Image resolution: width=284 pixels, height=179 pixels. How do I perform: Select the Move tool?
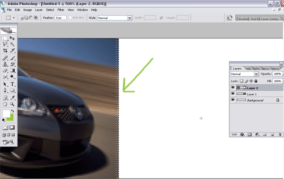[x=12, y=38]
